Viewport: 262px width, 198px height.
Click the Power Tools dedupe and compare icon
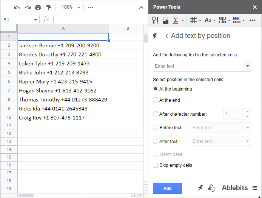(165, 20)
